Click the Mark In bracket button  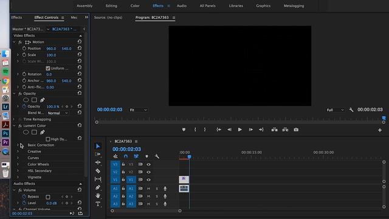pos(195,130)
